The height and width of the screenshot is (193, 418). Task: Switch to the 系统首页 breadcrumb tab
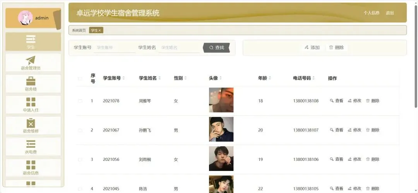tap(79, 31)
